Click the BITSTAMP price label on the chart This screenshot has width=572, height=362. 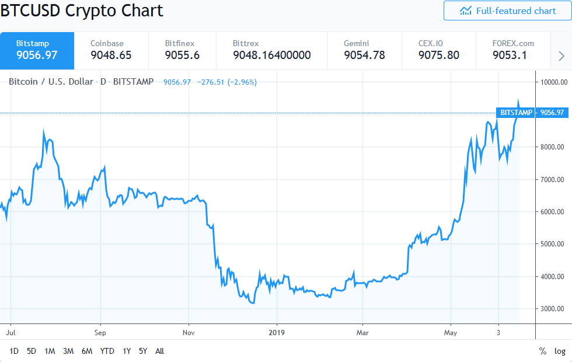533,113
